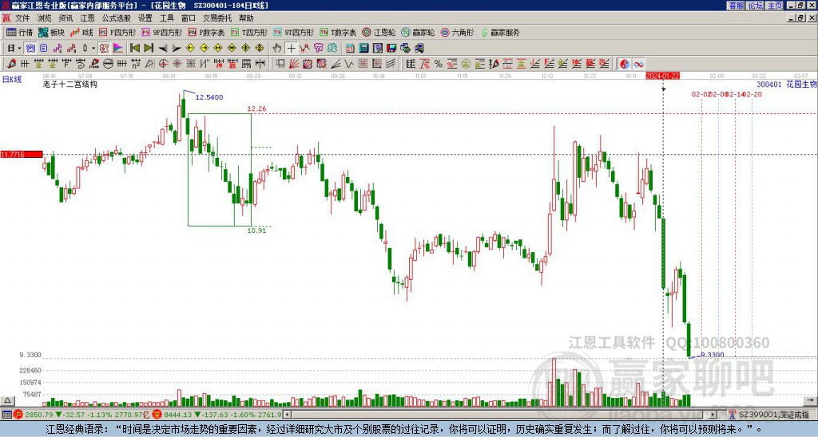The height and width of the screenshot is (437, 818).
Task: Open the 帮助 menu
Action: pyautogui.click(x=246, y=18)
